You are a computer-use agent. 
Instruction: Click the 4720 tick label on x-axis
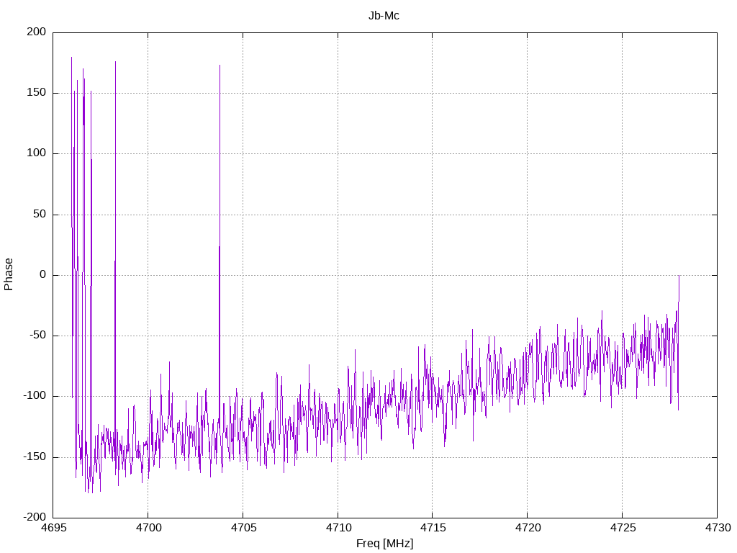tap(528, 528)
